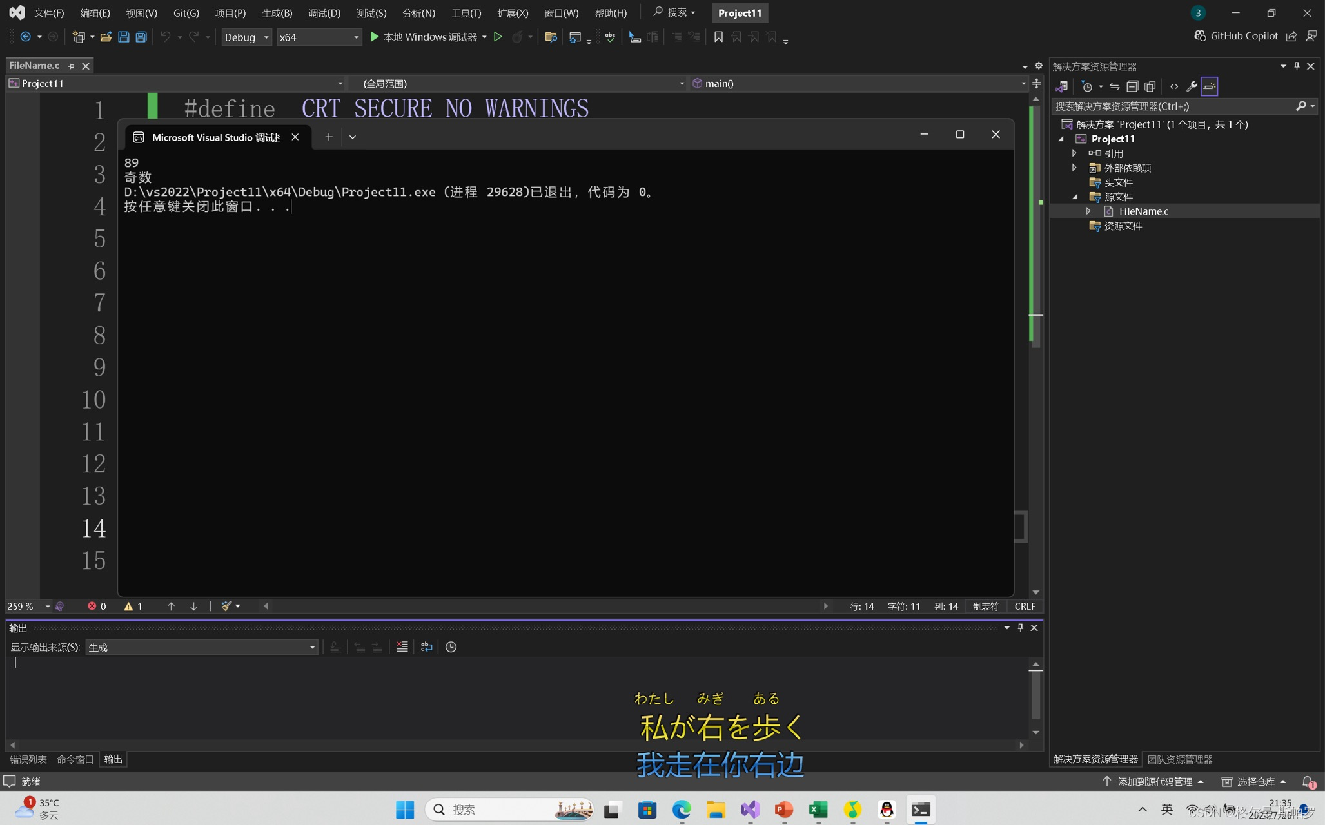Toggle a bookmark with the bookmark icon
The height and width of the screenshot is (825, 1325).
718,37
